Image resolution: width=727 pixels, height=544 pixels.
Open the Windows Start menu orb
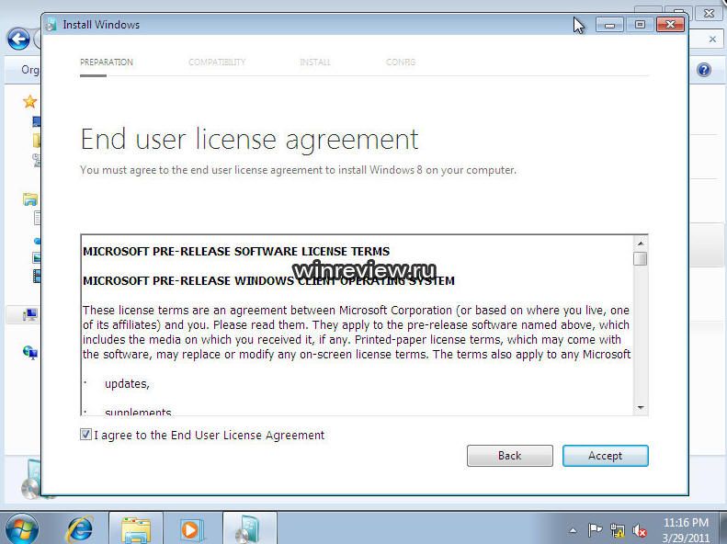pos(20,528)
